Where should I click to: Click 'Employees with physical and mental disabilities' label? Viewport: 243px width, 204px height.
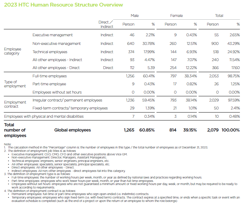[44, 116]
